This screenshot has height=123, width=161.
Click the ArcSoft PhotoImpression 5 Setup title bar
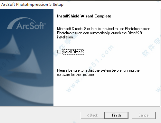coord(80,5)
